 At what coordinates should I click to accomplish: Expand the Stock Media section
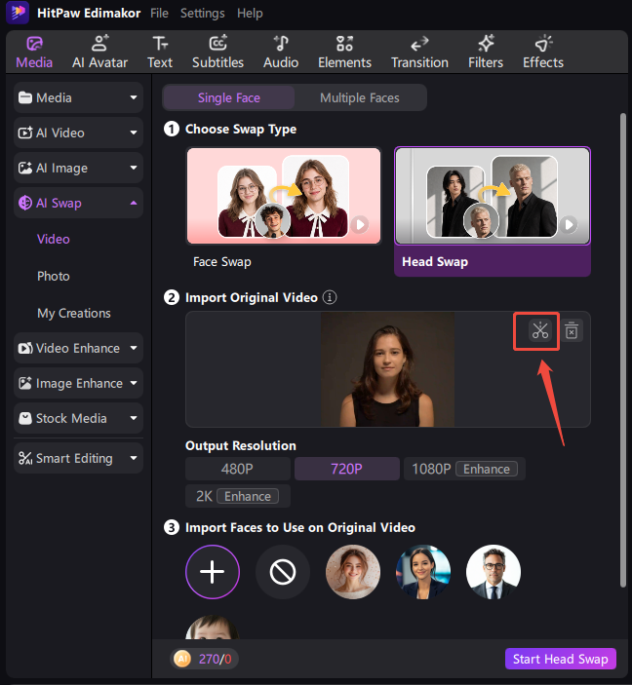pos(78,418)
